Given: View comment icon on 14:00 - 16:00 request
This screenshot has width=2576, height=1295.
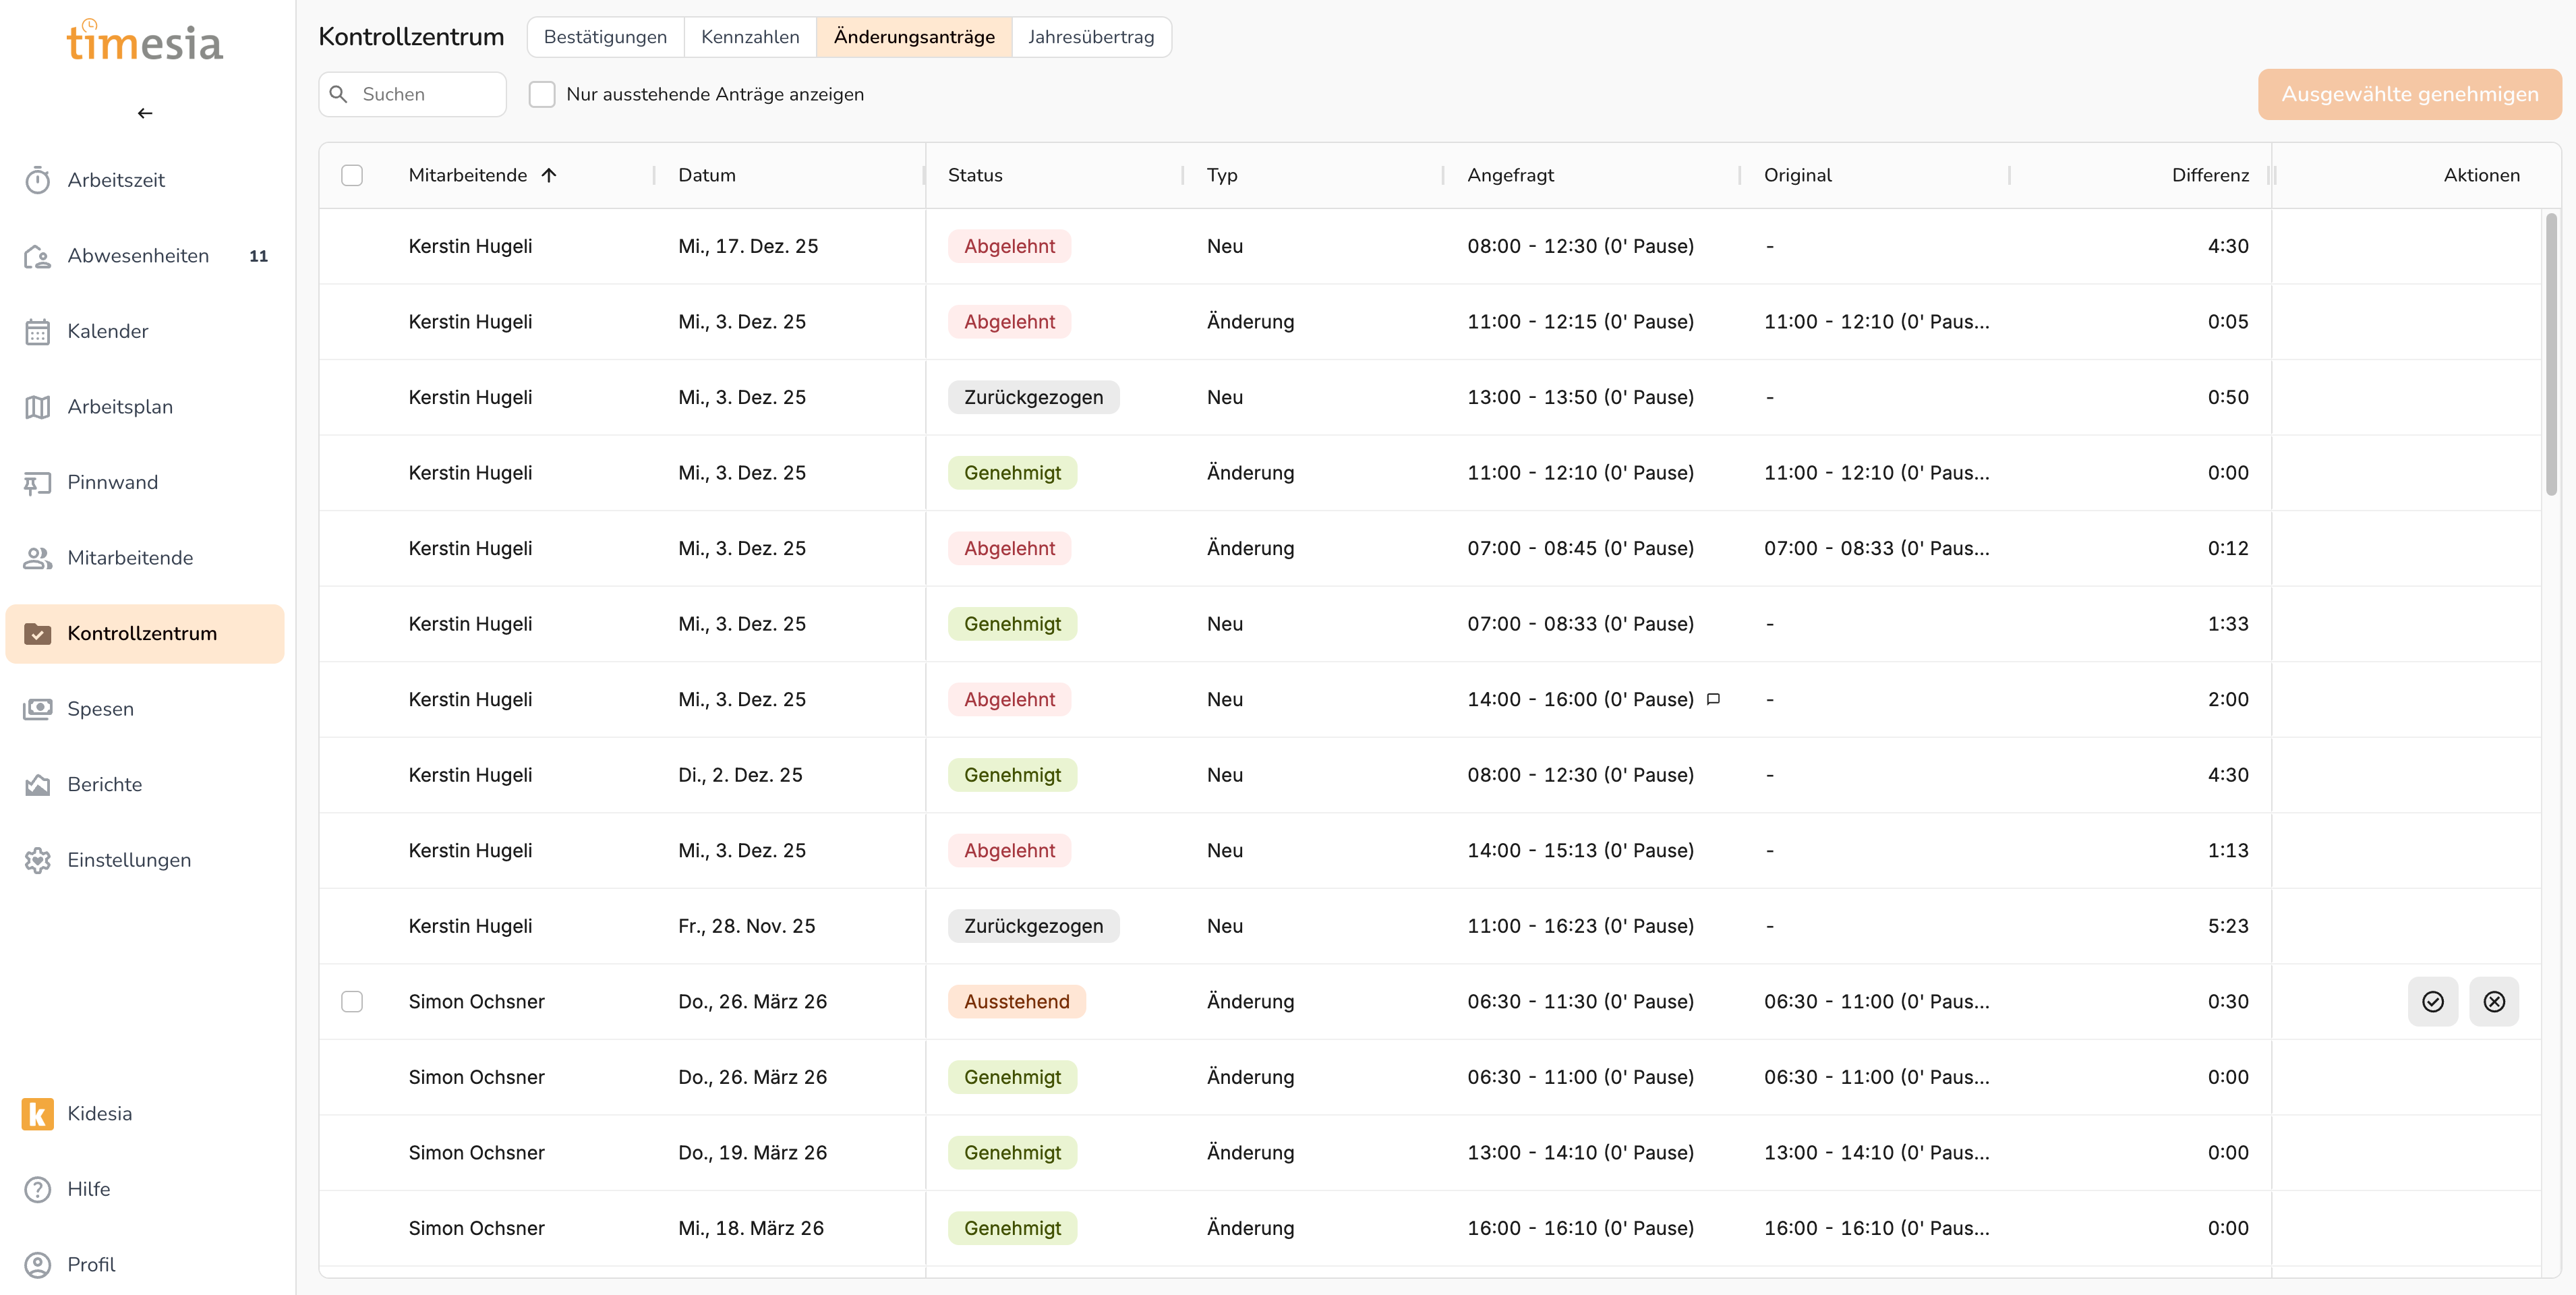Looking at the screenshot, I should (x=1713, y=699).
